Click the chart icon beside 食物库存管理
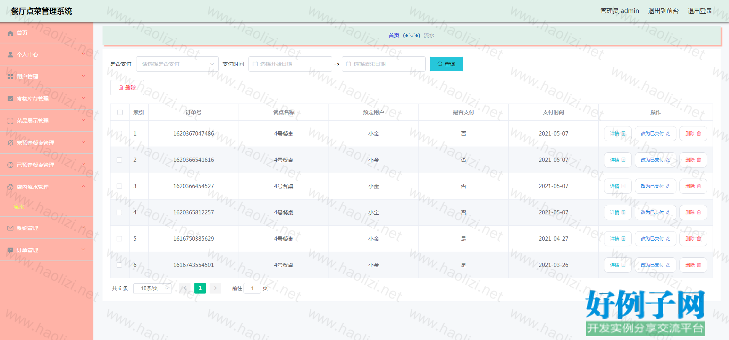 [x=10, y=99]
